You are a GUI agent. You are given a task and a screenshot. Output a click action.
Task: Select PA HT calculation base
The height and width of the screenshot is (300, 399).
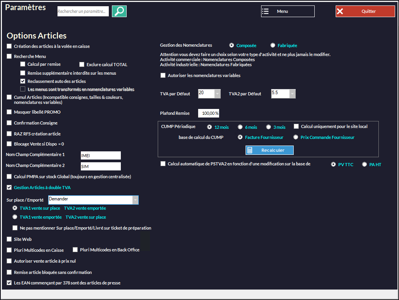(x=364, y=165)
